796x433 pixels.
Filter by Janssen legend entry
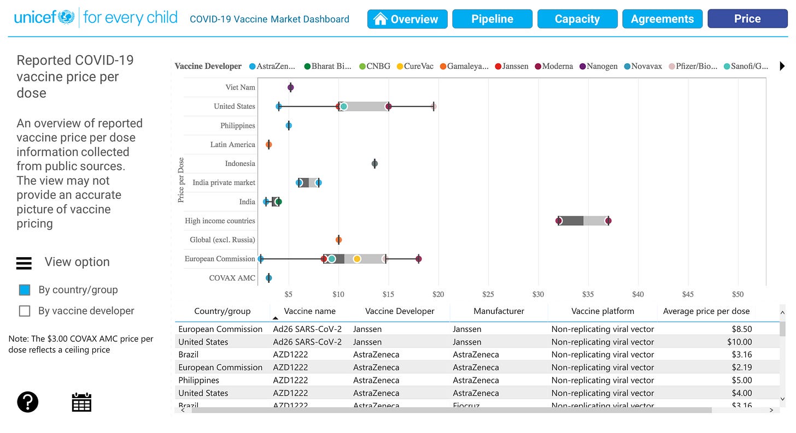tap(512, 66)
